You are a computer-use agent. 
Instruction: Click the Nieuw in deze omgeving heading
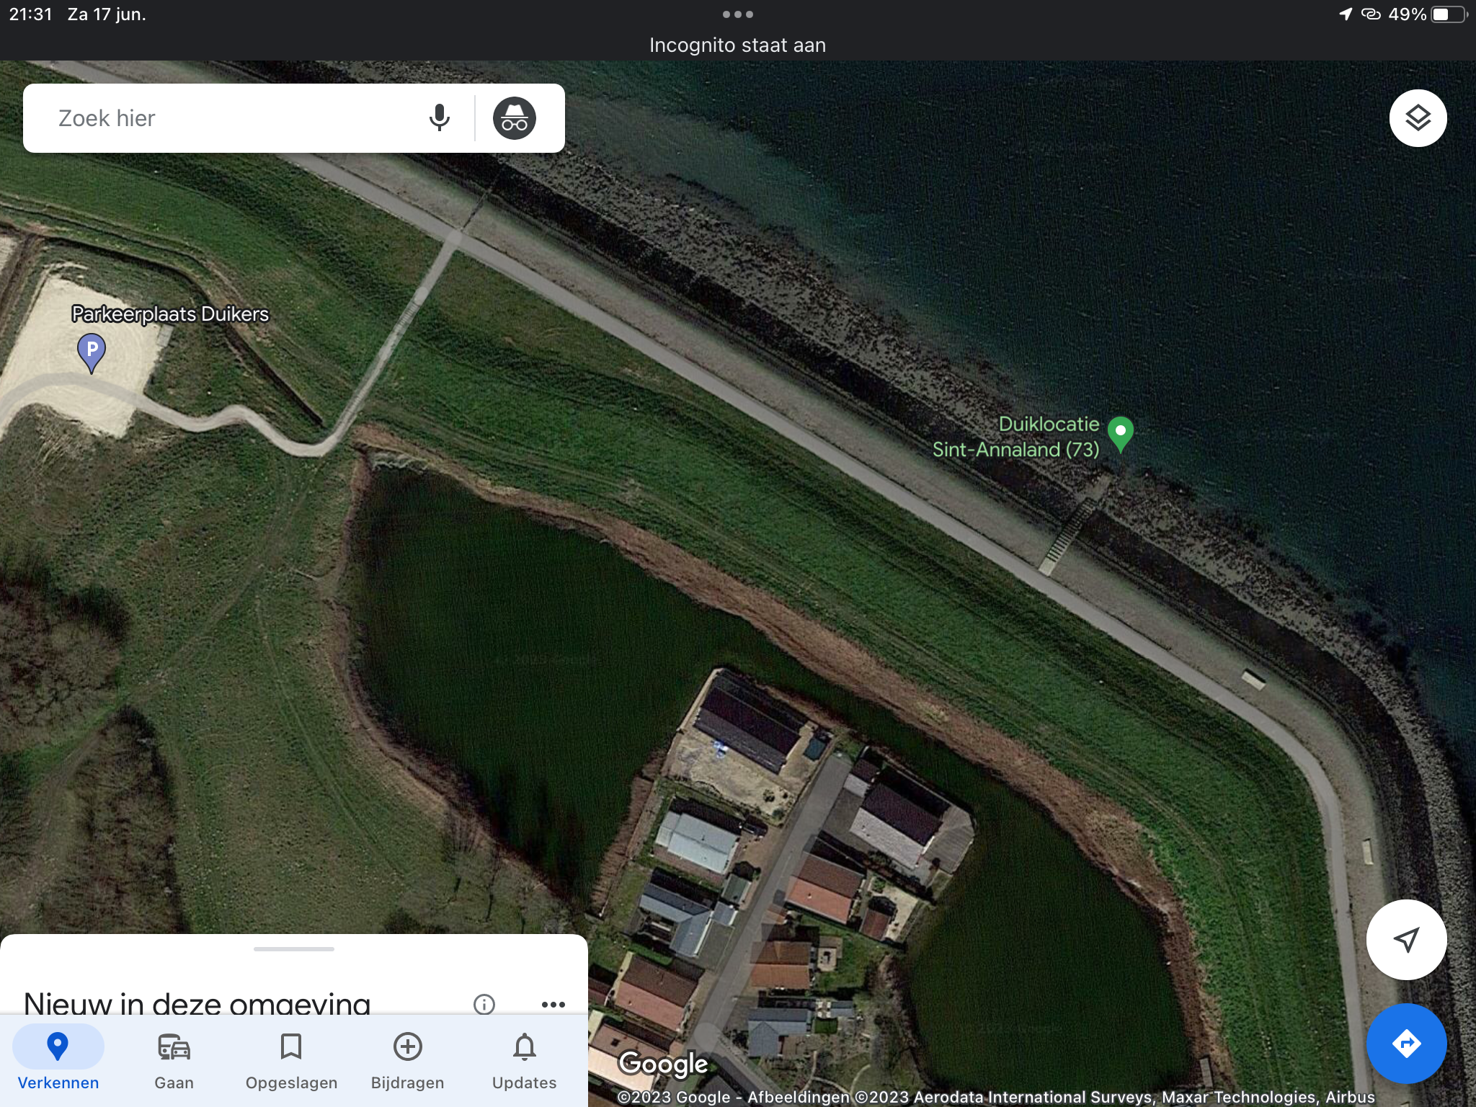(197, 1002)
